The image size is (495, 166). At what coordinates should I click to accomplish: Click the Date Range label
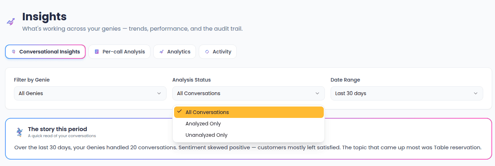345,80
